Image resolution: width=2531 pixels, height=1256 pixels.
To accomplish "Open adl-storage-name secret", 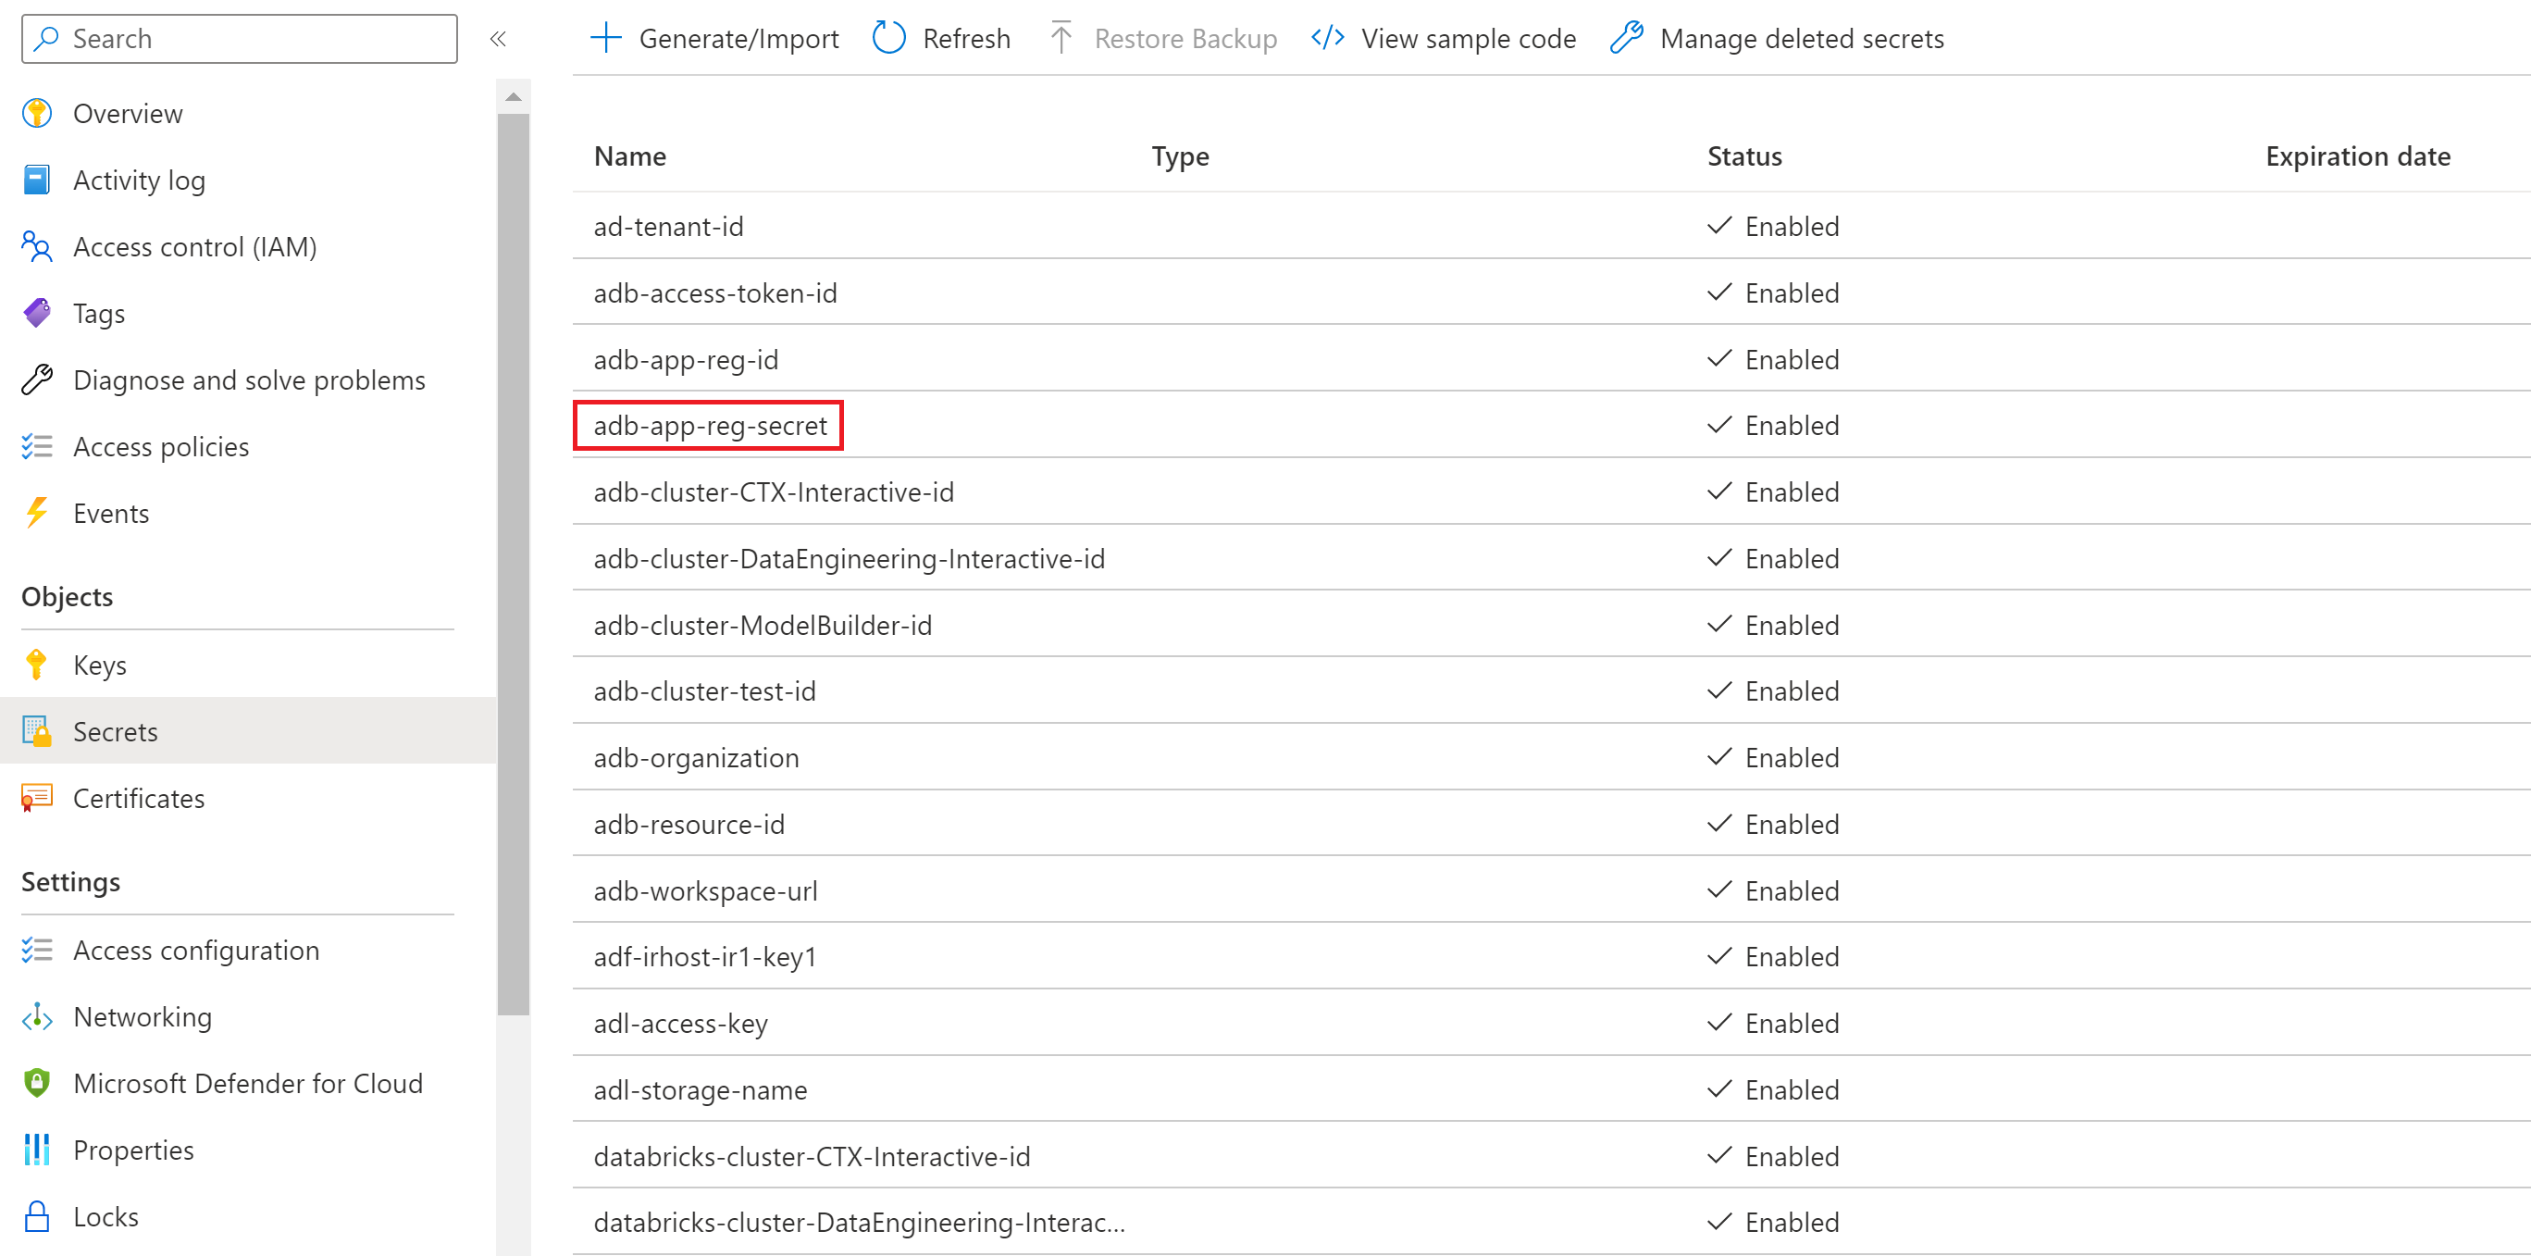I will point(700,1090).
